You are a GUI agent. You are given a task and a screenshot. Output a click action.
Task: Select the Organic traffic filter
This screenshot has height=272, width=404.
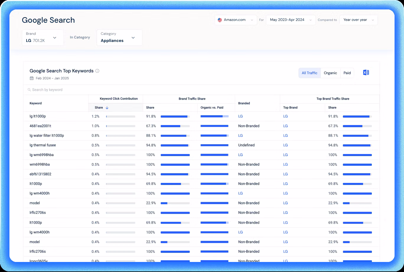coord(330,73)
